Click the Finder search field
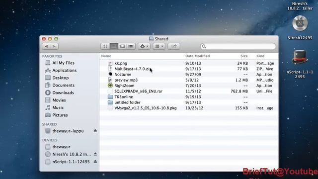This screenshot has height=179, width=318. point(238,46)
